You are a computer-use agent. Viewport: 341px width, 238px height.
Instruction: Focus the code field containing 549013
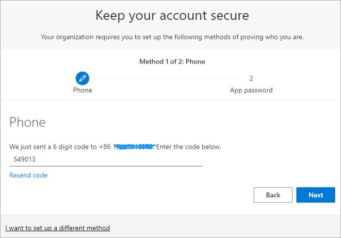[106, 159]
